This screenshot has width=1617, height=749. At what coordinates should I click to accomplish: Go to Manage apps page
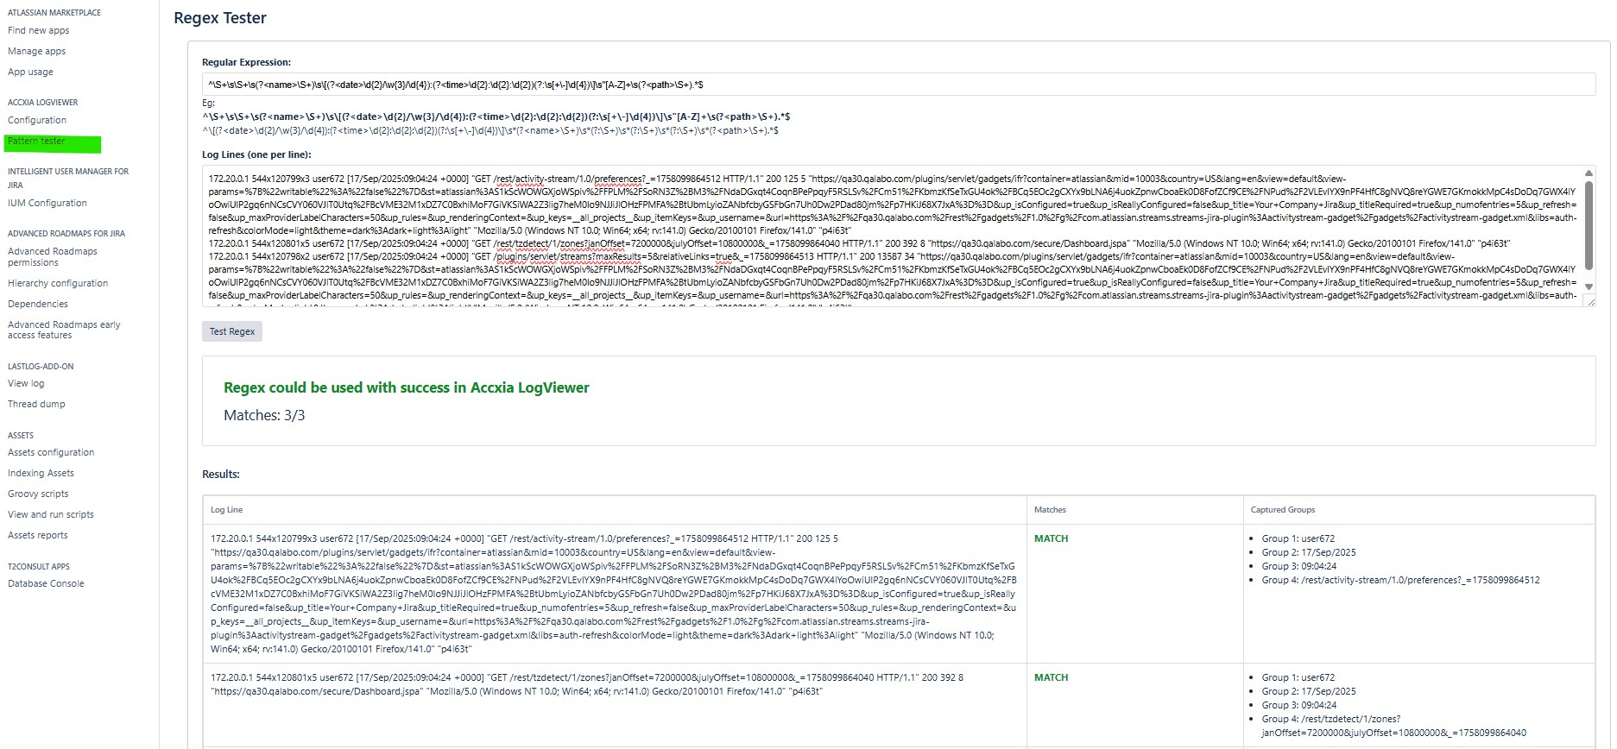pos(36,51)
